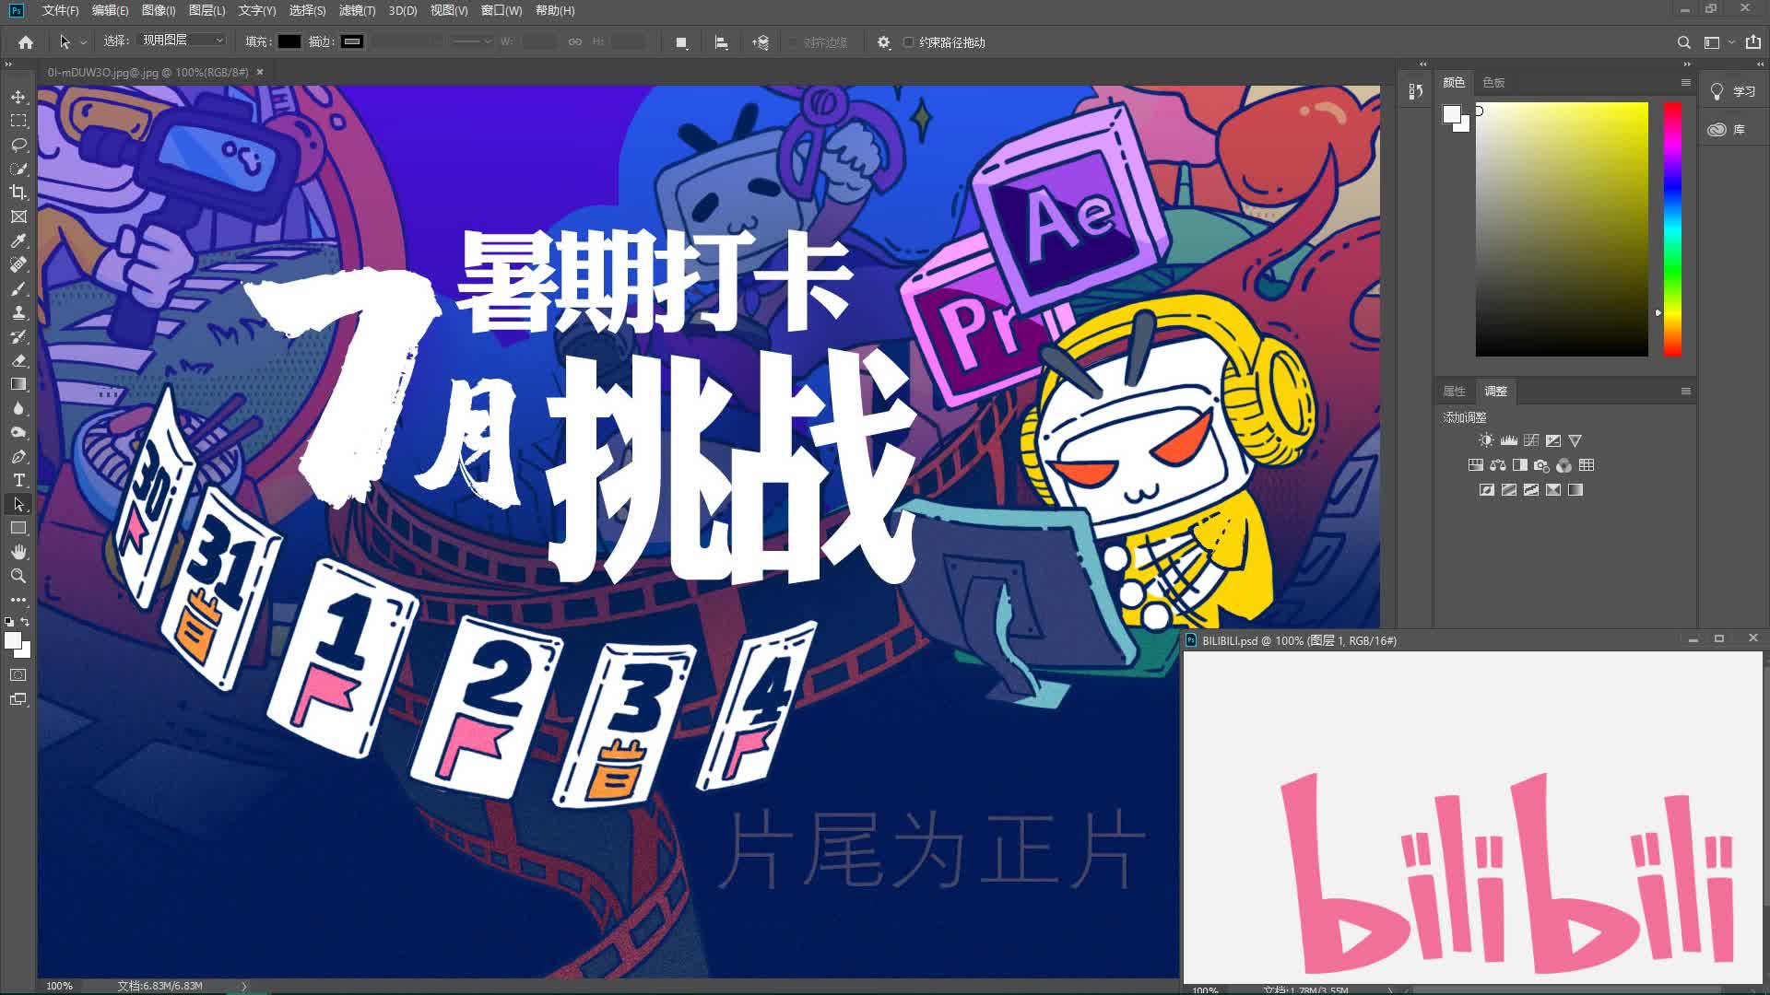Toggle Quick Mask mode

pyautogui.click(x=18, y=675)
